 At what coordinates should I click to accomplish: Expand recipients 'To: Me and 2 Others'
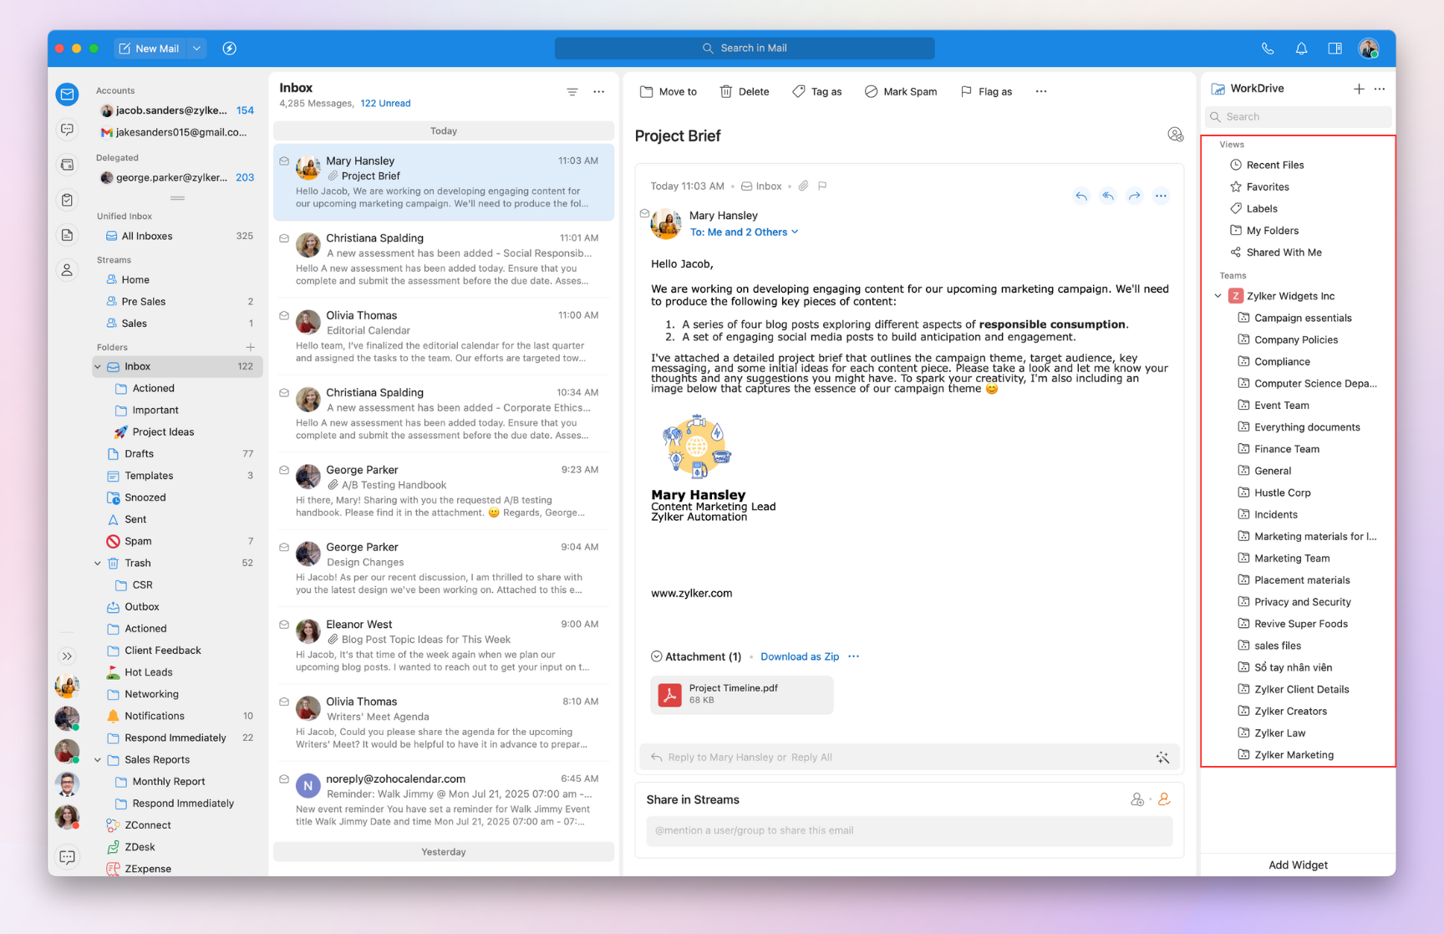[x=744, y=232]
